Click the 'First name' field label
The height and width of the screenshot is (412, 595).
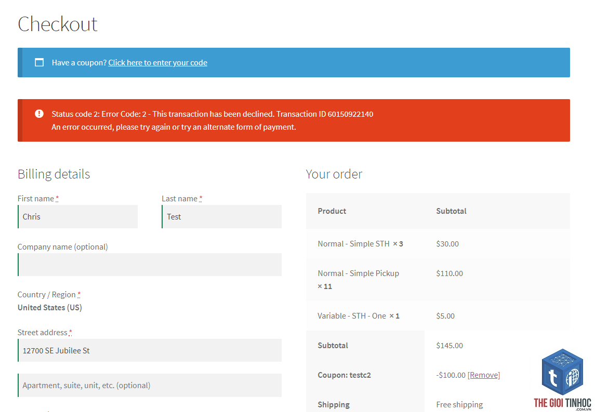(x=36, y=199)
